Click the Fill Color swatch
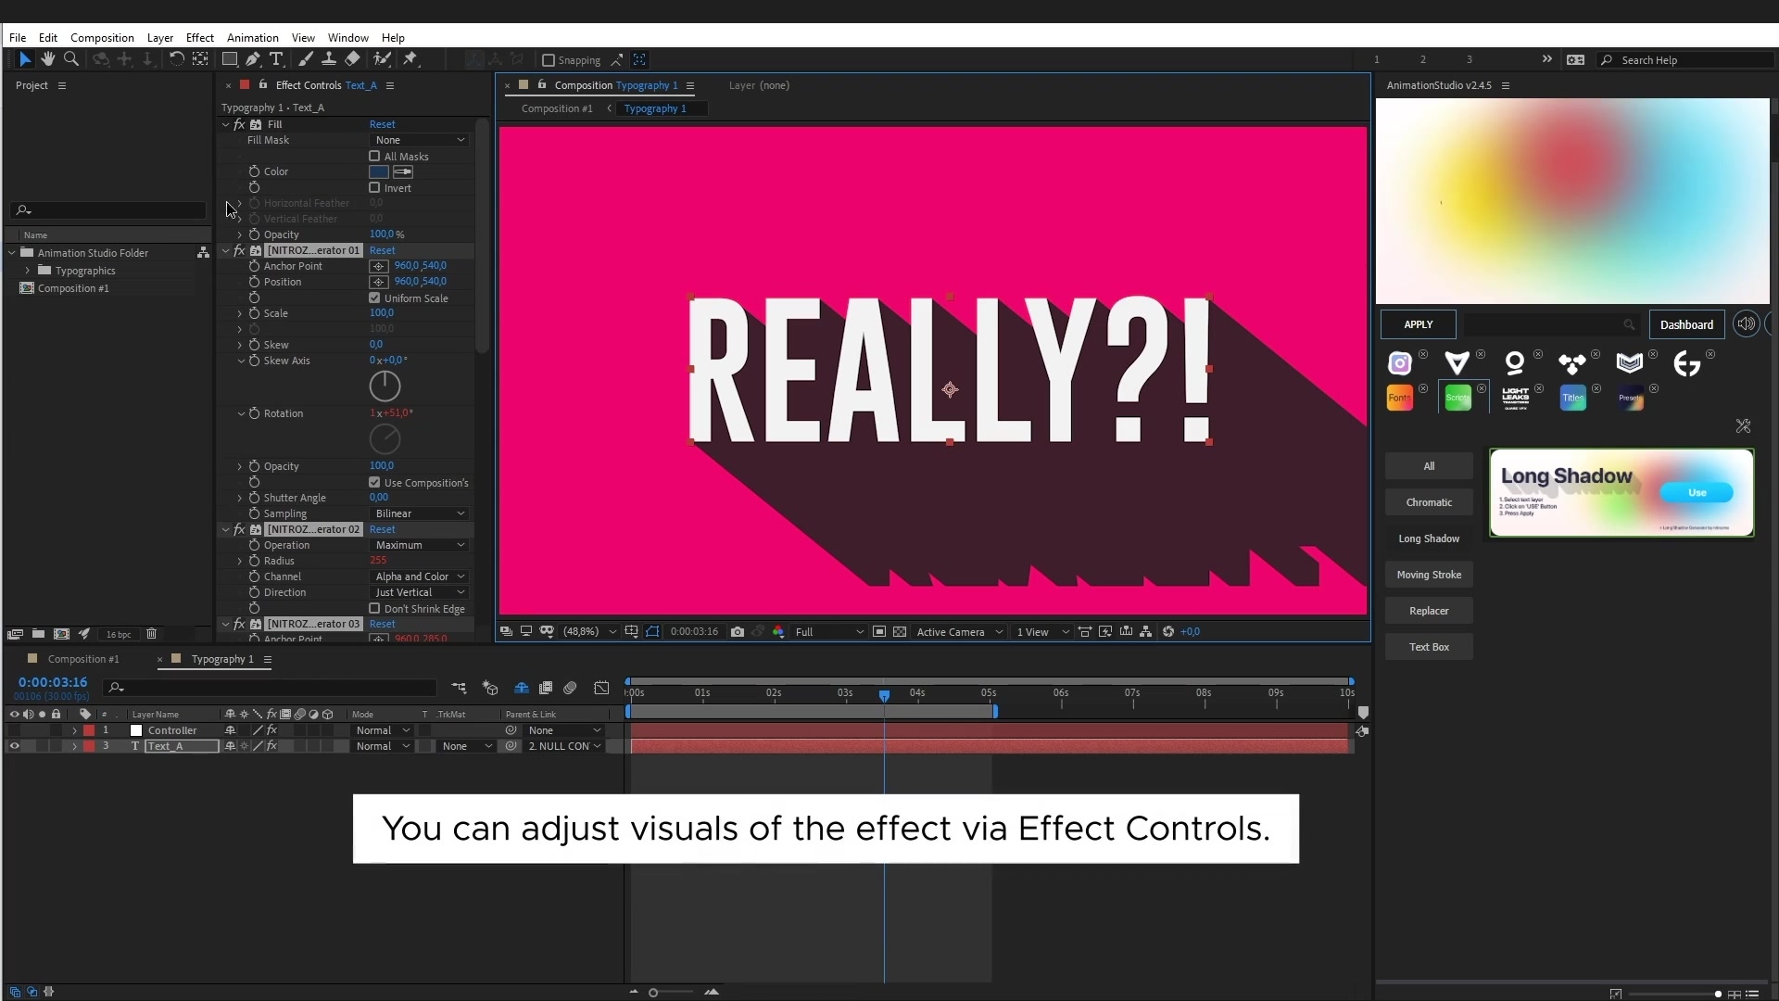This screenshot has height=1001, width=1779. pyautogui.click(x=378, y=171)
